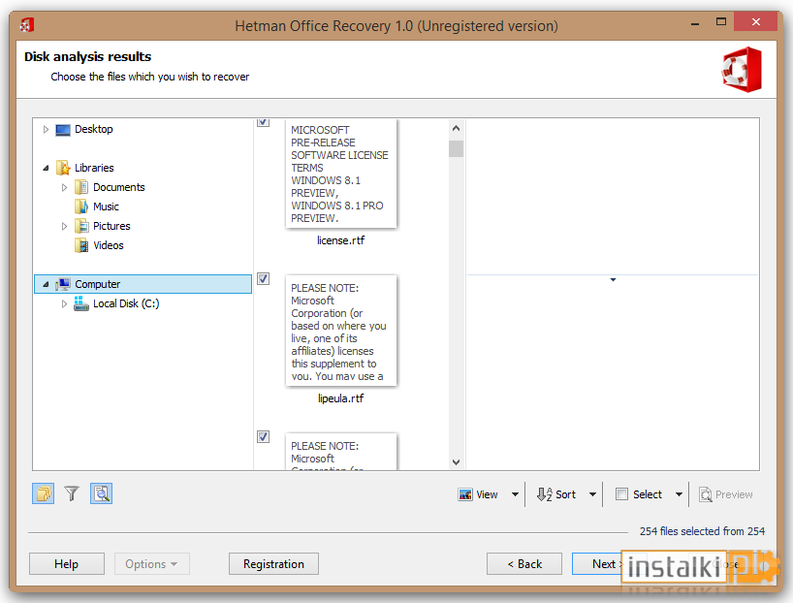The height and width of the screenshot is (603, 793).
Task: Select the Desktop tree item label
Action: coord(94,130)
